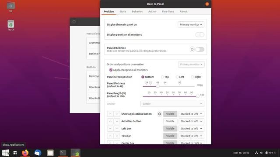Viewport: 280px width, 157px height.
Task: Open Thunderbird mail from the taskbar
Action: (38, 153)
